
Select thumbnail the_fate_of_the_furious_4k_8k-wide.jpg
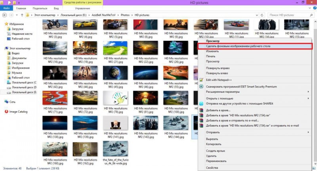coord(115,149)
